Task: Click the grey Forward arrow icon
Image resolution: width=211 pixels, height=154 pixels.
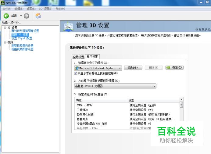Action: tap(26, 16)
